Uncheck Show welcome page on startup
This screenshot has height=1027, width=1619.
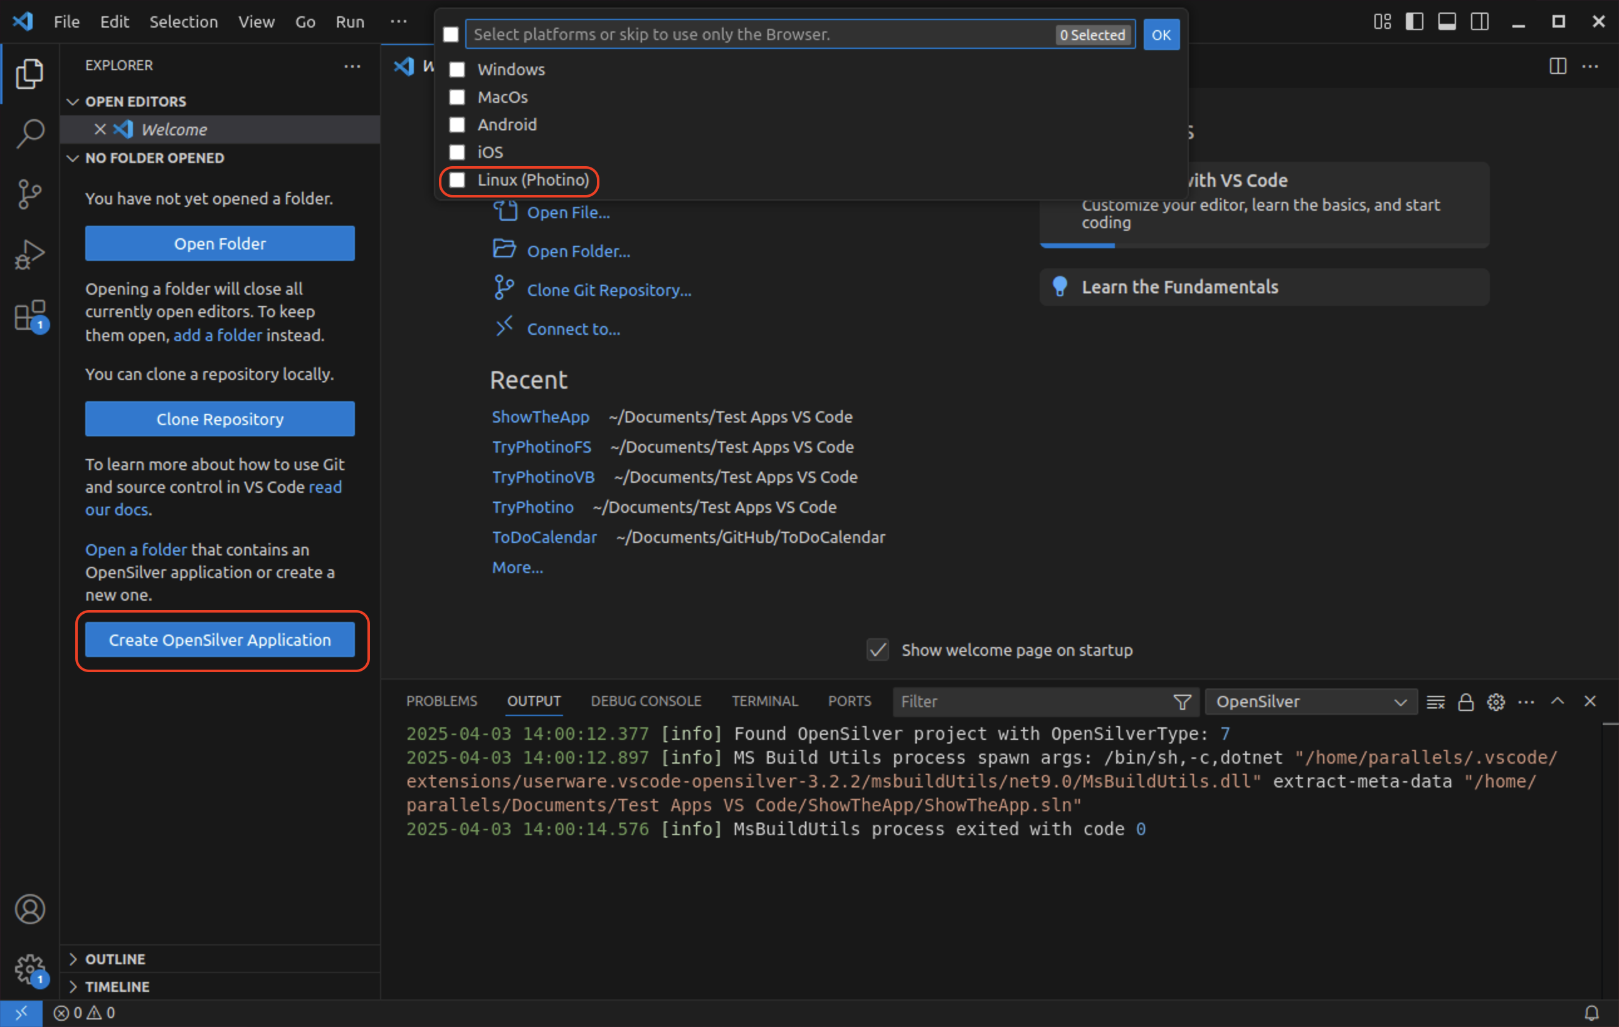click(877, 650)
